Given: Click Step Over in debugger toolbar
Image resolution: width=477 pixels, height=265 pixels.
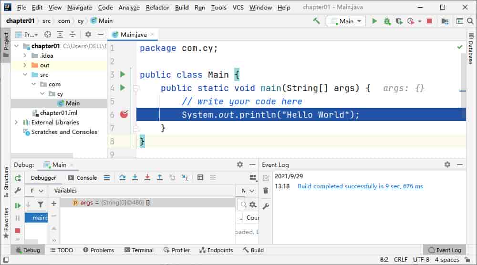Looking at the screenshot, I should (122, 177).
